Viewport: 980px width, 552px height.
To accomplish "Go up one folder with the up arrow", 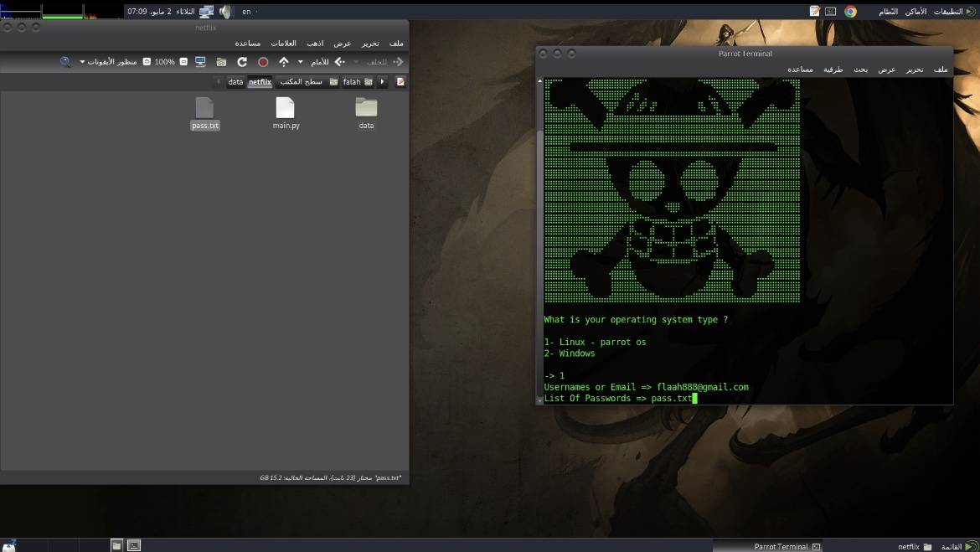I will 284,62.
